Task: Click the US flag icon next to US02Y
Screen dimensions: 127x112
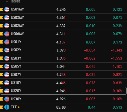Action: point(7,50)
